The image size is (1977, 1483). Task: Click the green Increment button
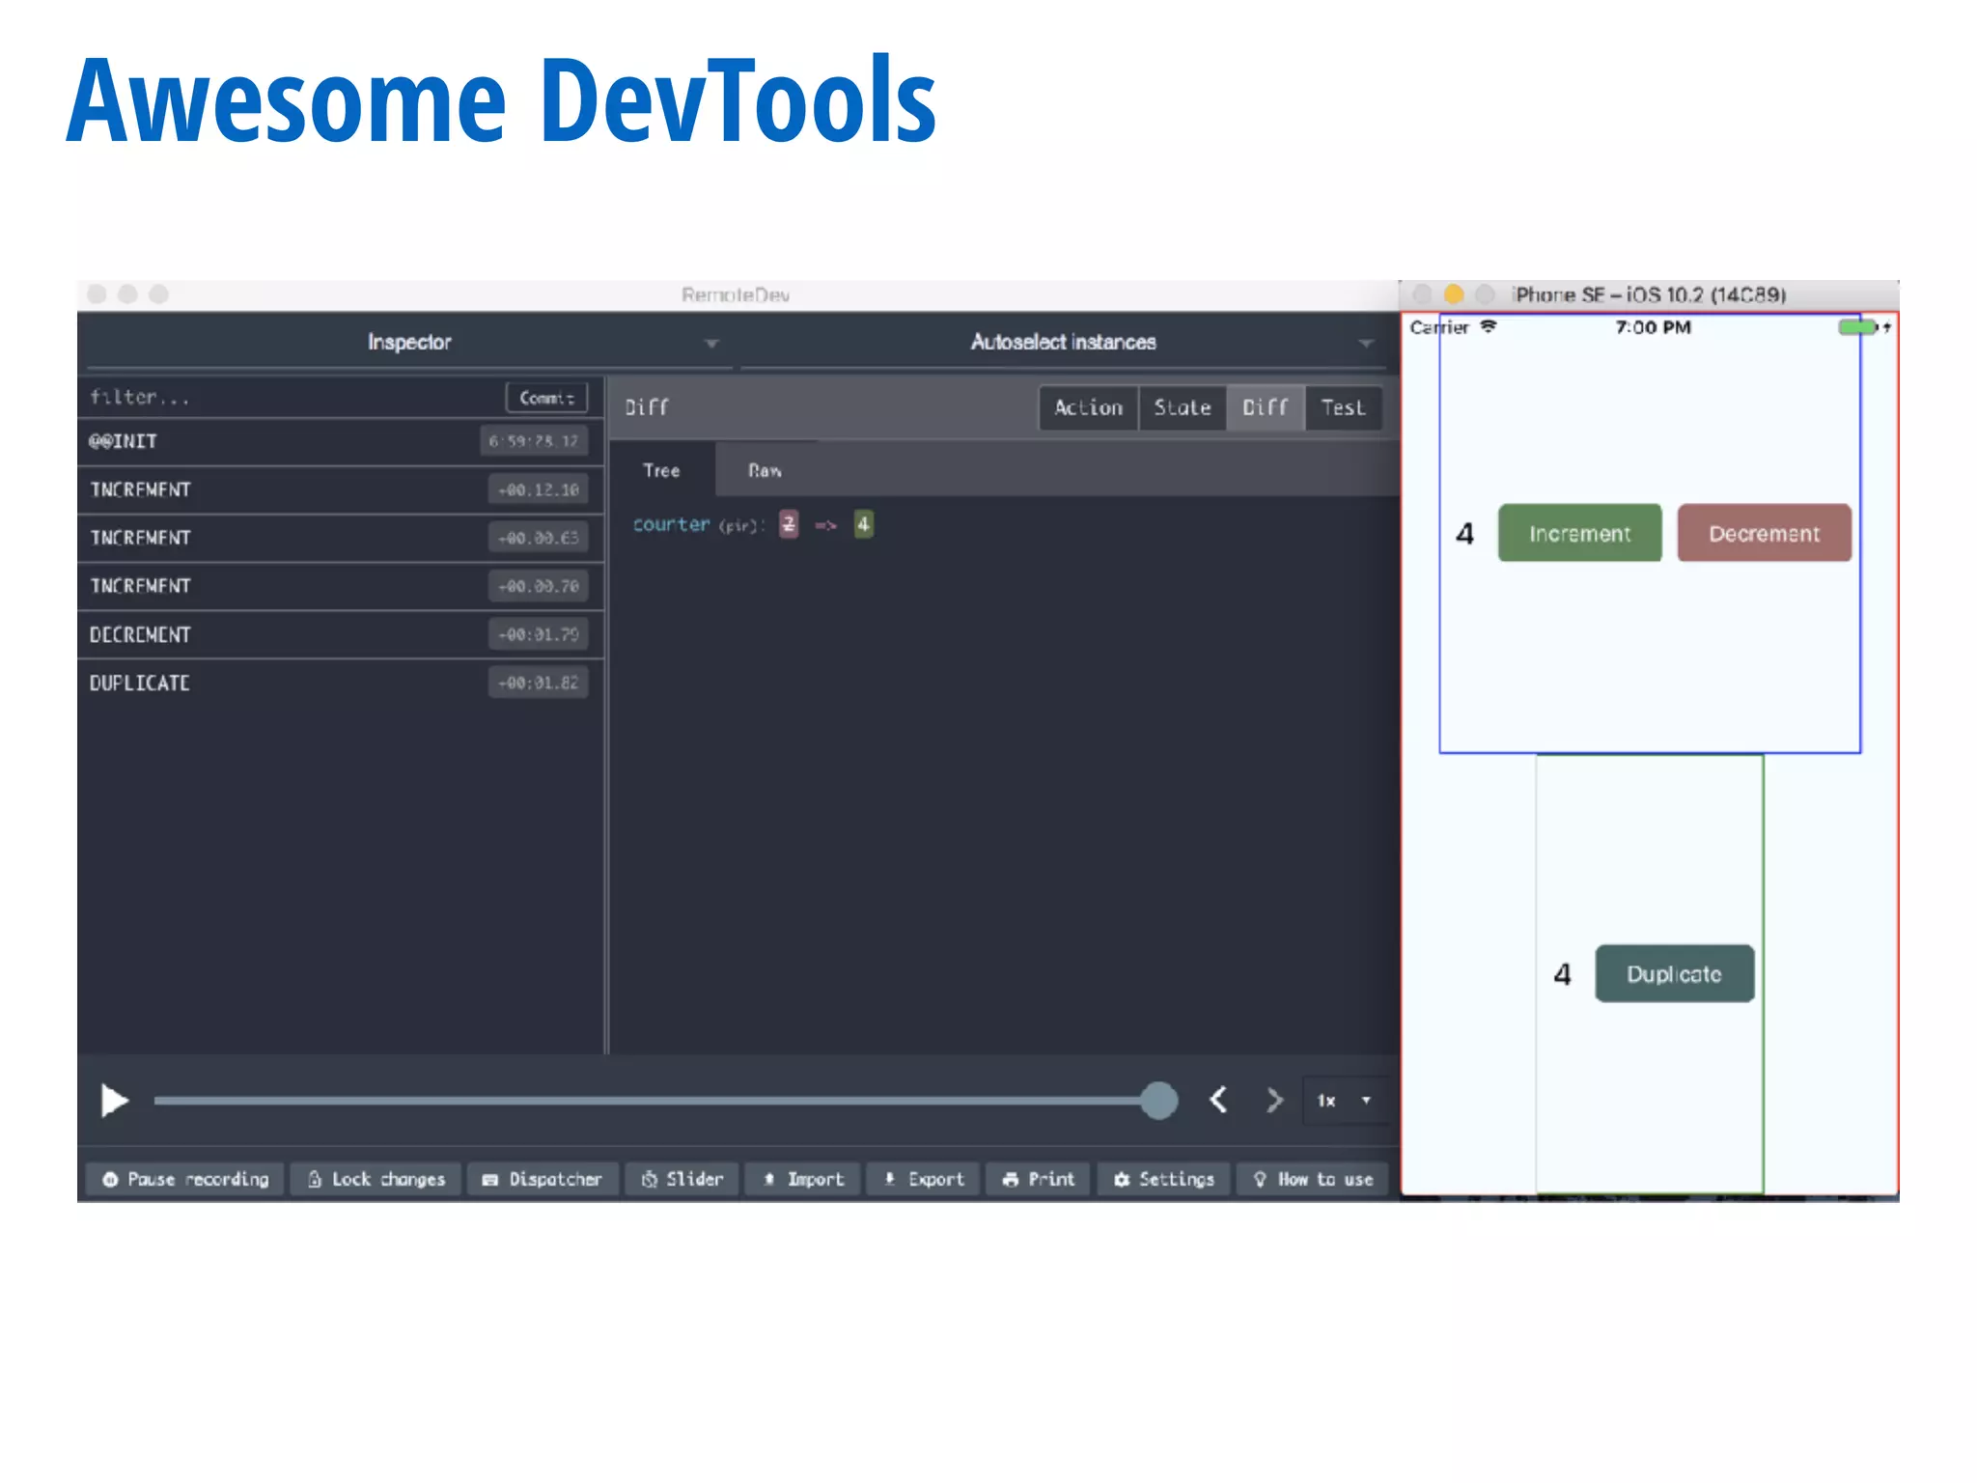1579,533
